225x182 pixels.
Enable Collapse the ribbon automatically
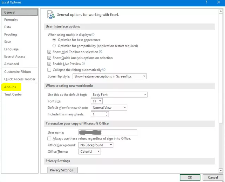tap(49, 70)
